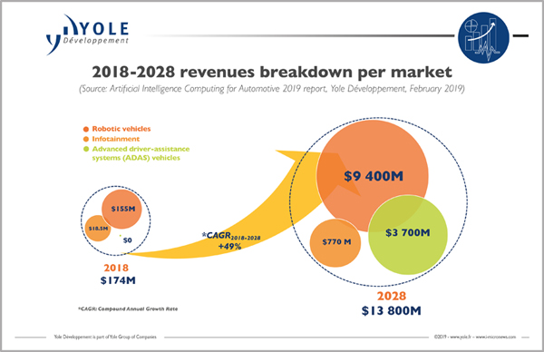
Task: Click the green ADAS legend dot
Action: pos(86,150)
